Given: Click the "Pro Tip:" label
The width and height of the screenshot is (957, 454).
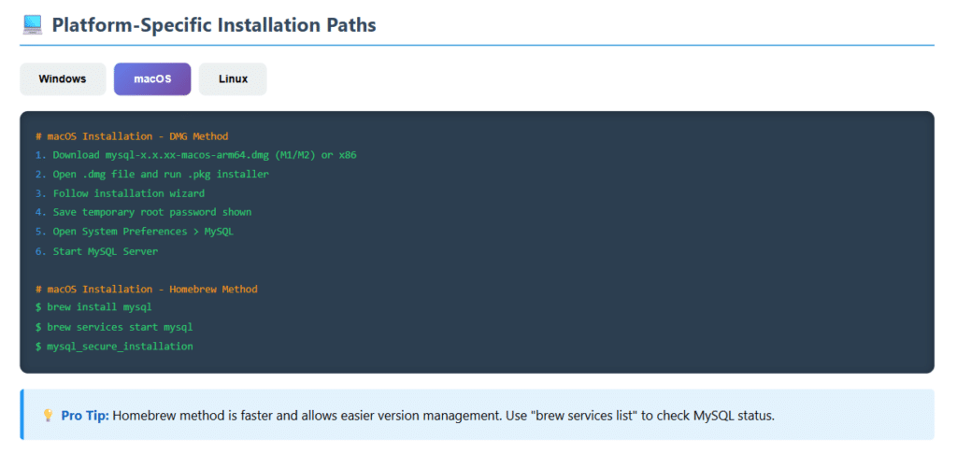Looking at the screenshot, I should tap(85, 417).
